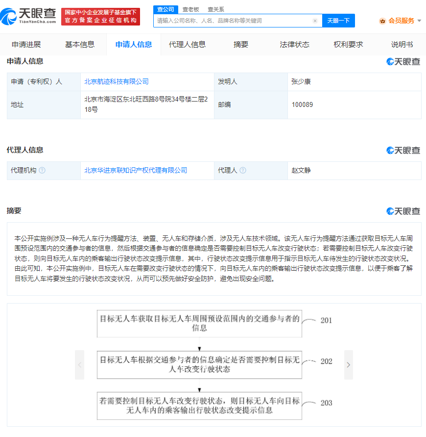Open 北京航迹科技有限公司 company link
426x437 pixels.
click(117, 81)
